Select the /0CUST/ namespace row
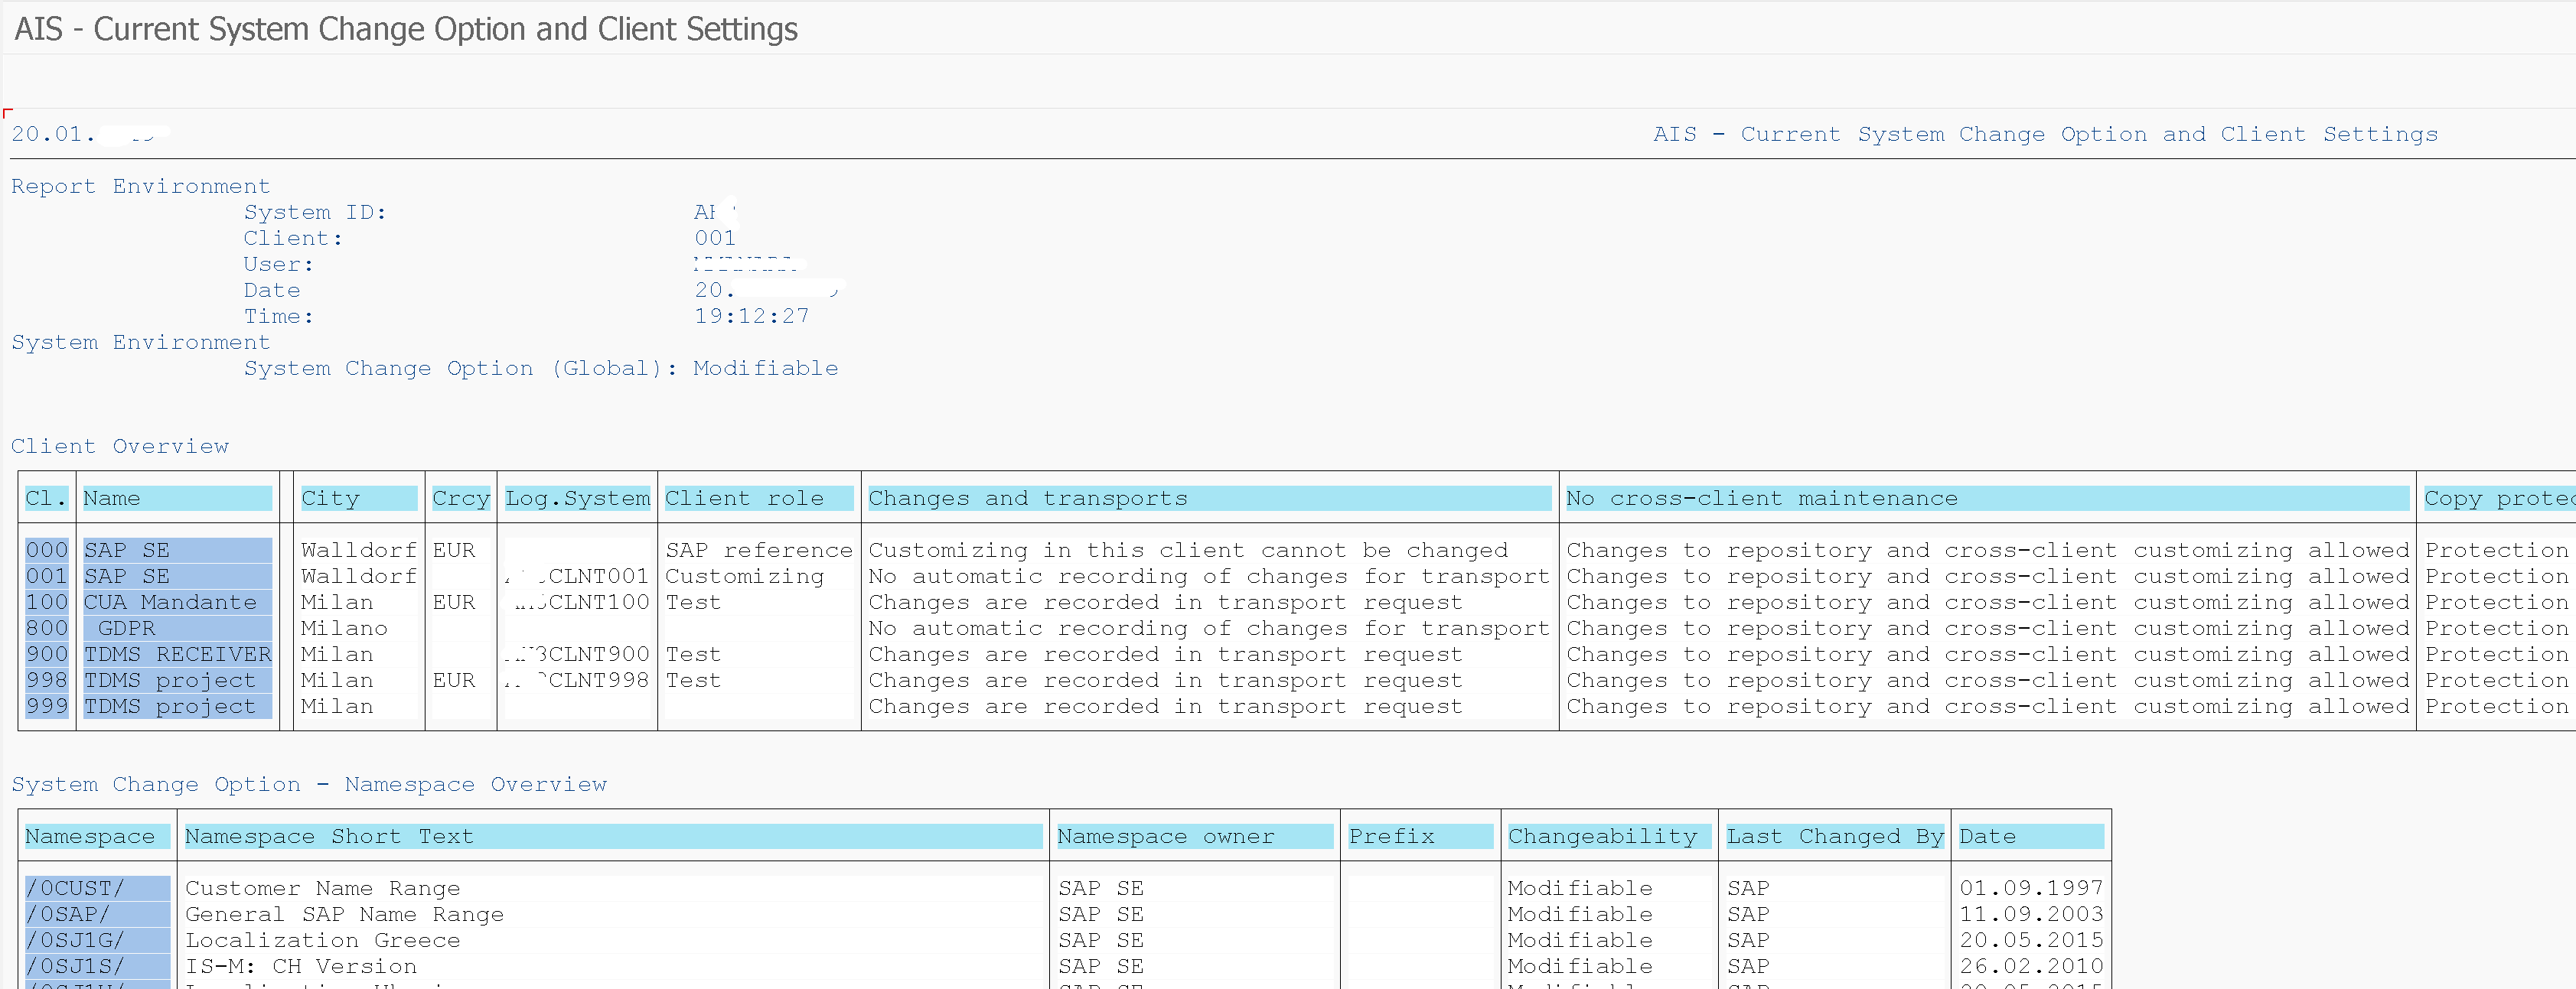The image size is (2576, 989). coord(97,888)
